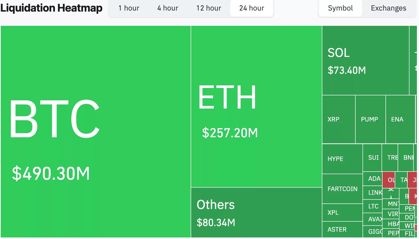
Task: Switch heatmap to Exchanges view
Action: coord(388,8)
